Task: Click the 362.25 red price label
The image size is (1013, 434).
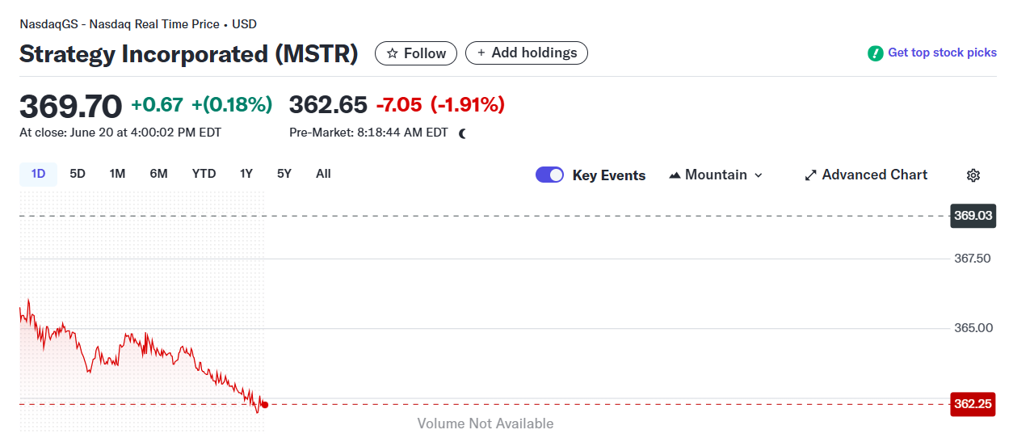Action: [973, 404]
